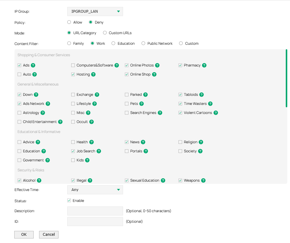The height and width of the screenshot is (243, 290).
Task: Uncheck the Online Shop category
Action: pos(126,74)
